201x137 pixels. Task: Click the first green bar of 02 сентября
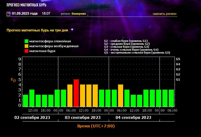pyautogui.click(x=25, y=101)
